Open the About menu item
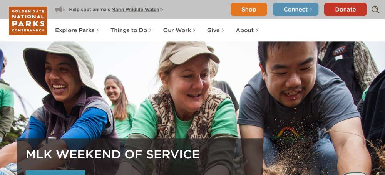 [x=244, y=30]
